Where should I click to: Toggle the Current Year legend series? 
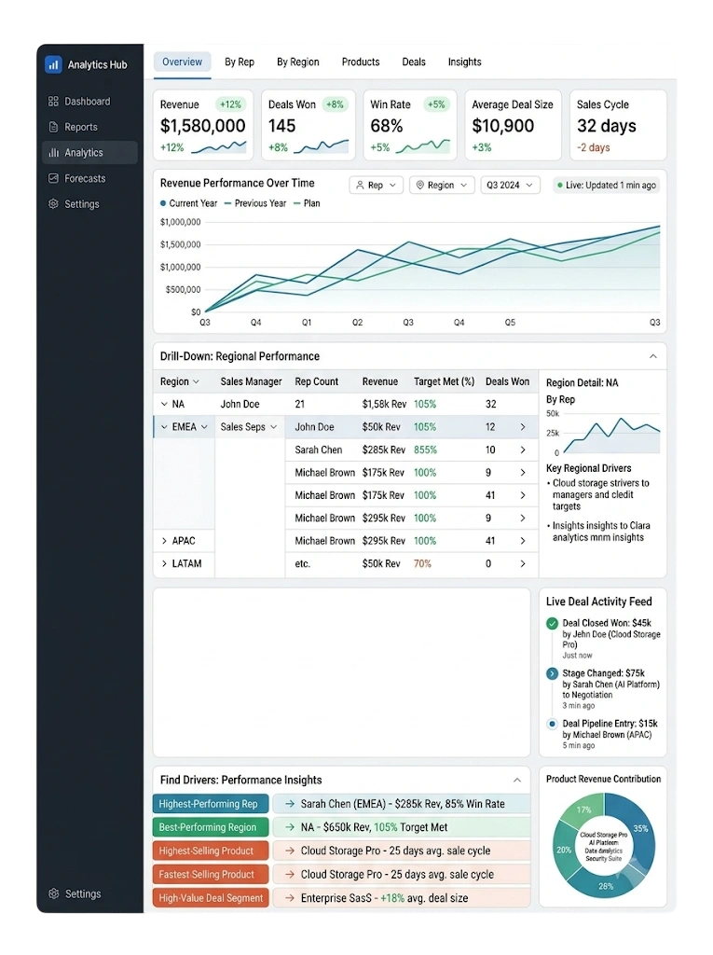click(x=189, y=203)
